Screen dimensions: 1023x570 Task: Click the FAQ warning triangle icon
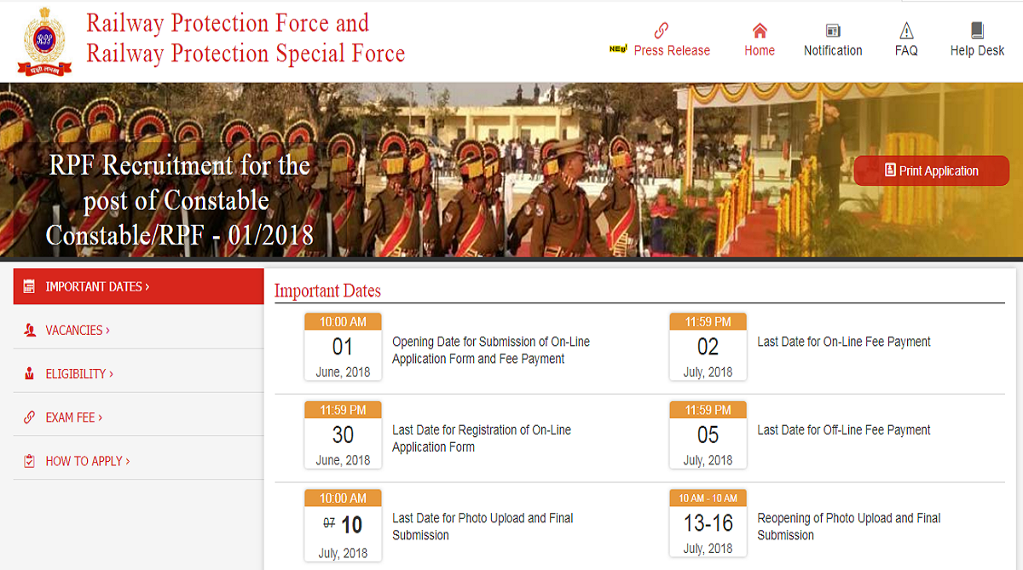(906, 31)
